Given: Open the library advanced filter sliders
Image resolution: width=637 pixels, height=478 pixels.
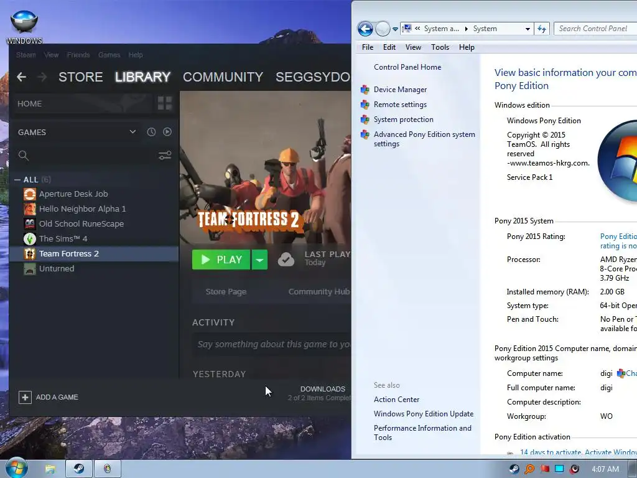Looking at the screenshot, I should [165, 155].
